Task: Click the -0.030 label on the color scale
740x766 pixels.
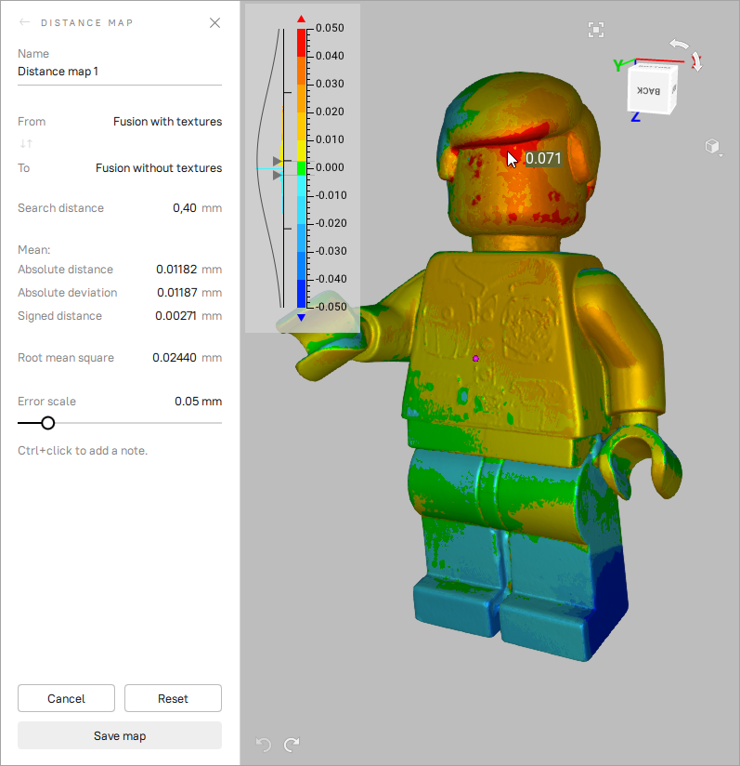Action: (x=330, y=251)
